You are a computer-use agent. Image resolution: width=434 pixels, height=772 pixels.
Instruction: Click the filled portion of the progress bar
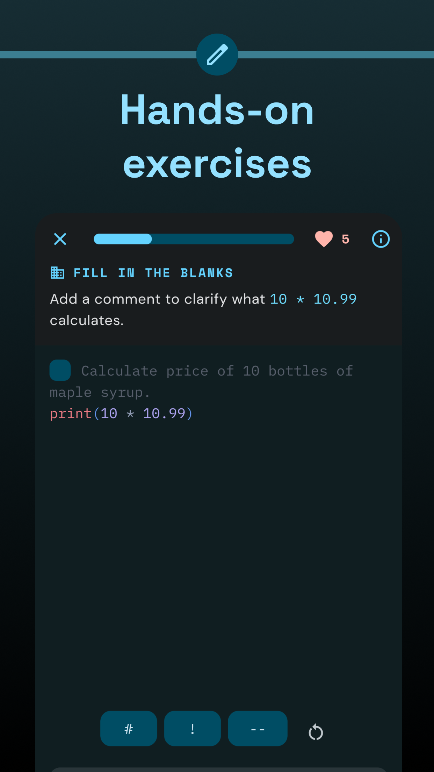(x=123, y=239)
